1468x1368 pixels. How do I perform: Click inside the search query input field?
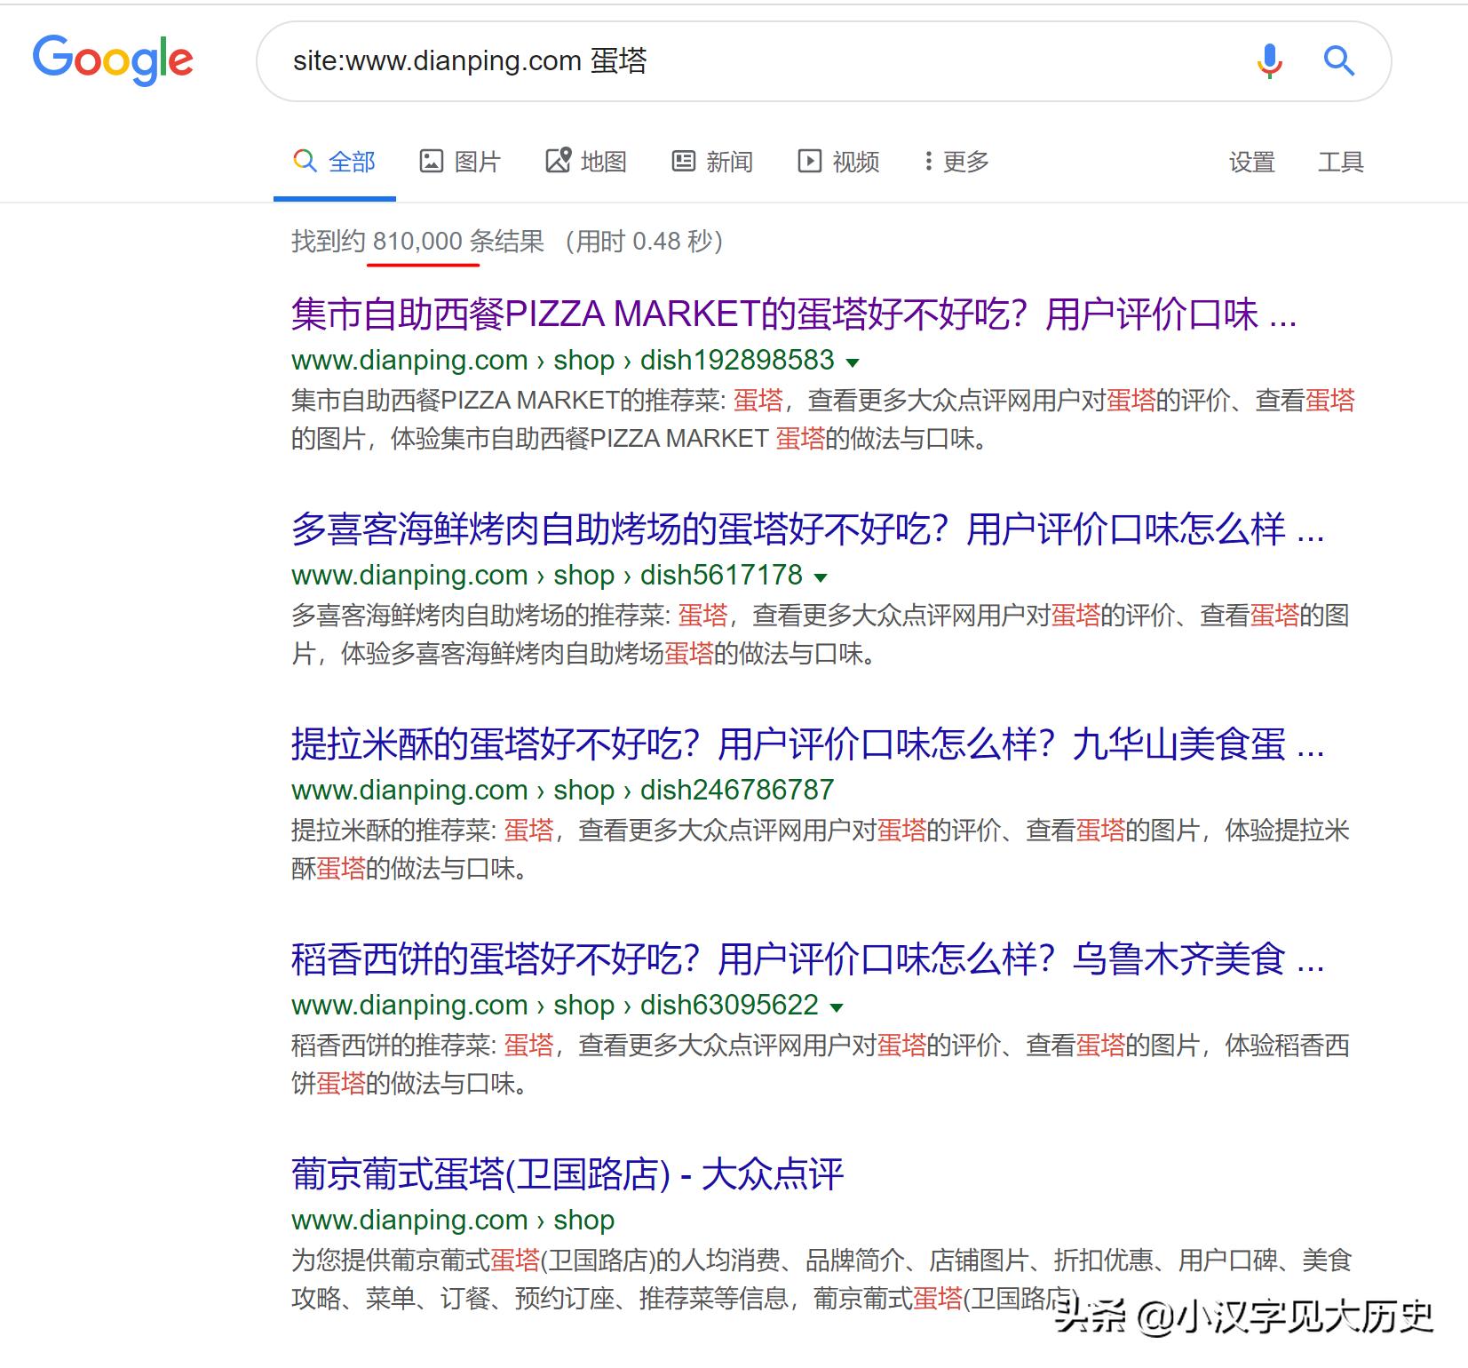click(x=622, y=60)
